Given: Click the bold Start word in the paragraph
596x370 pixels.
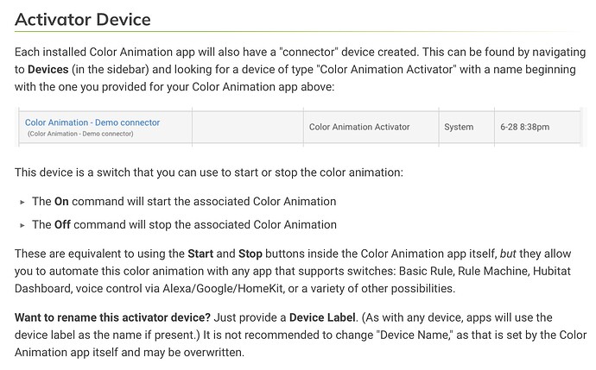Looking at the screenshot, I should (202, 254).
